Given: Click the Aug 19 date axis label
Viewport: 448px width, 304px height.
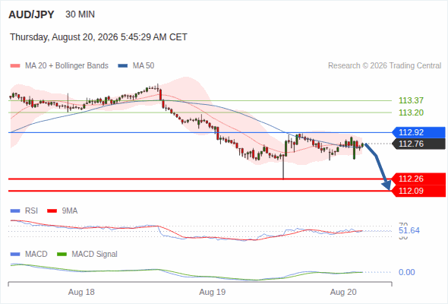Looking at the screenshot, I should point(213,292).
